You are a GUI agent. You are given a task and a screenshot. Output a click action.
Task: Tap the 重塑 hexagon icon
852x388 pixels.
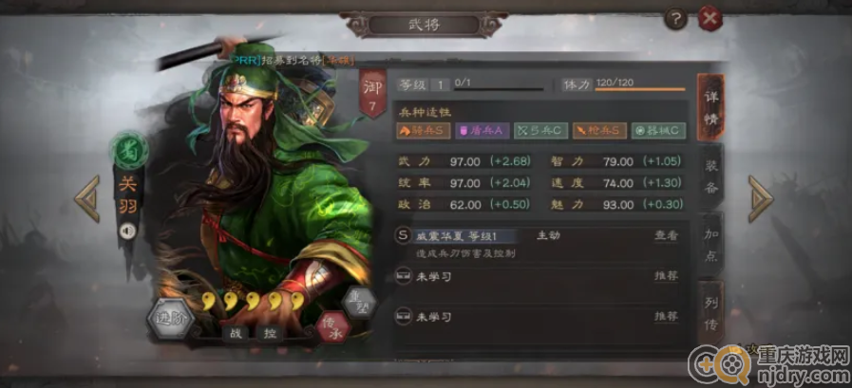coord(359,301)
